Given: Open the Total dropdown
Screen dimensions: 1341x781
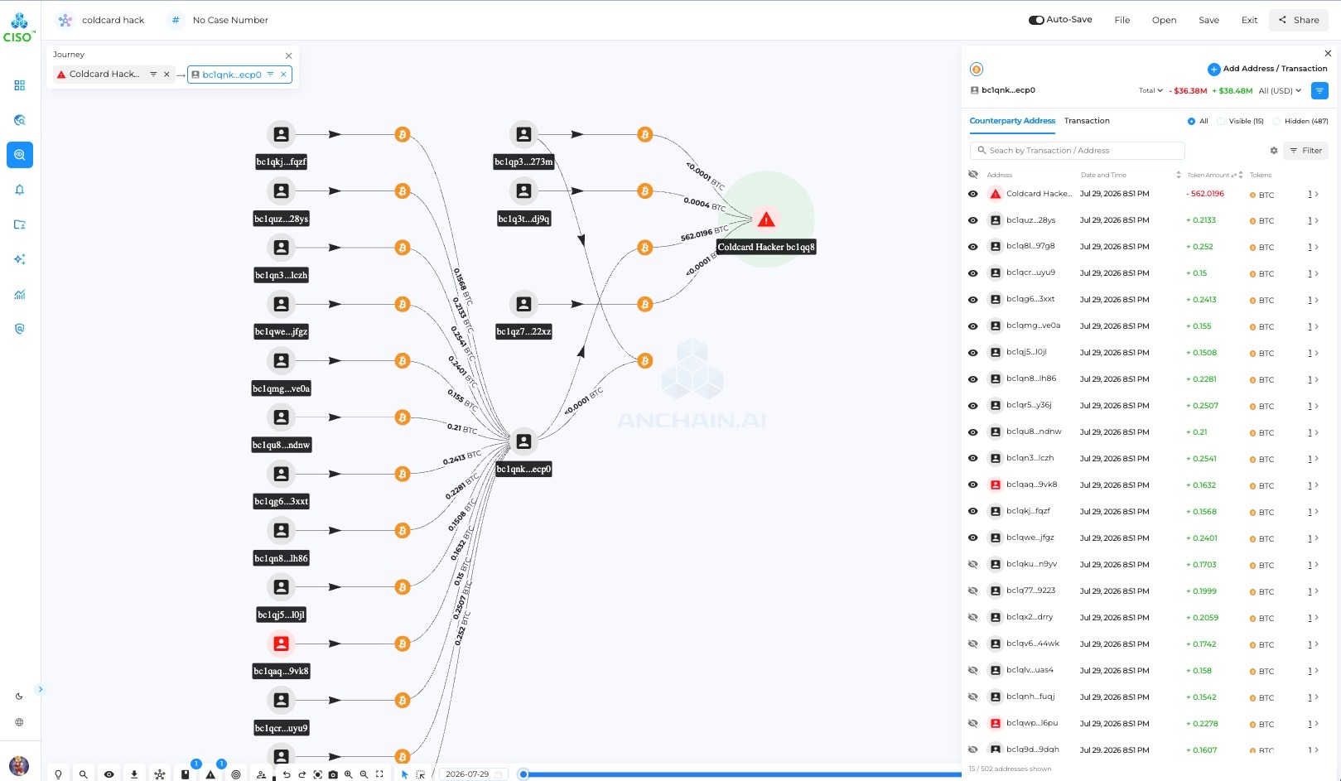Looking at the screenshot, I should click(x=1150, y=91).
